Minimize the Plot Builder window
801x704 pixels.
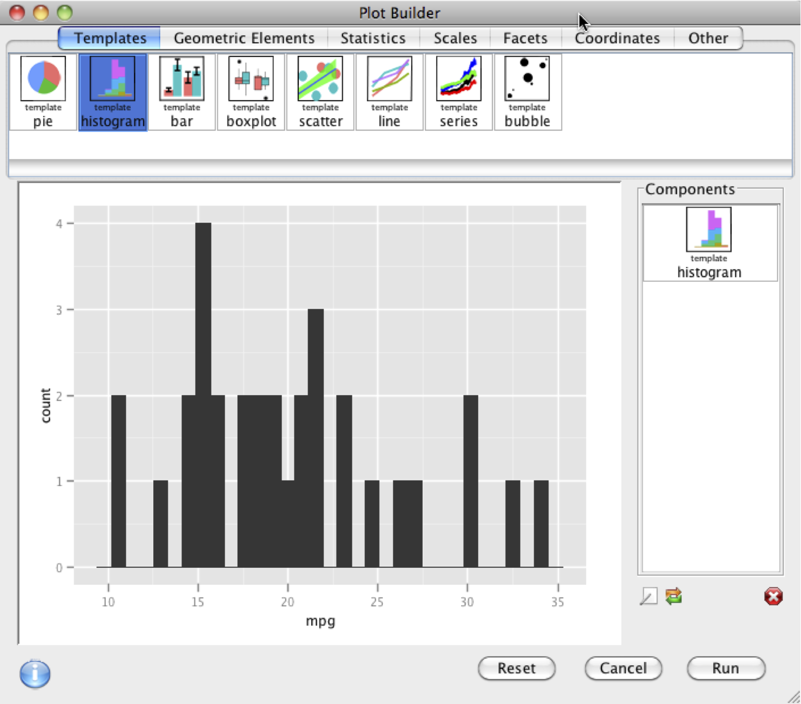coord(41,12)
